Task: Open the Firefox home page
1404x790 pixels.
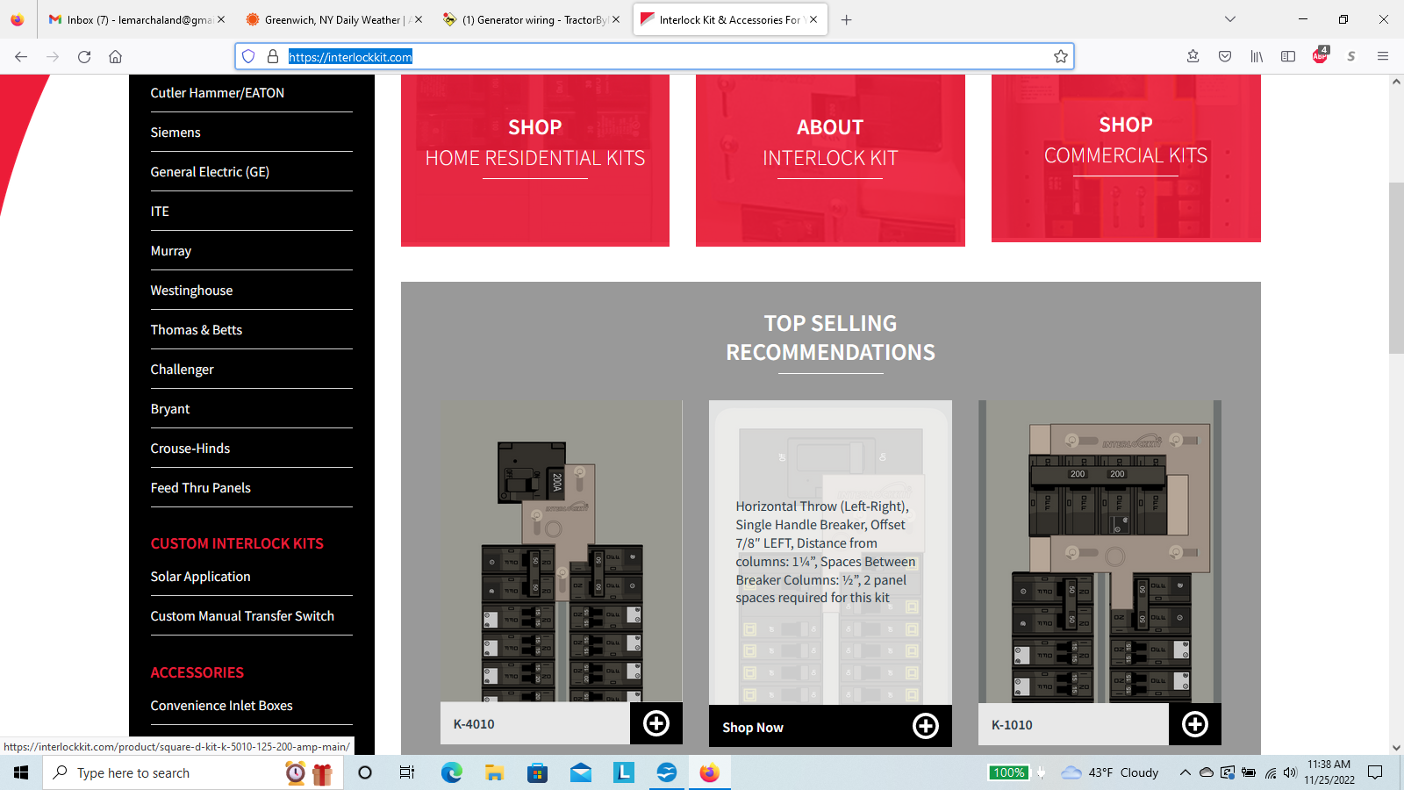Action: tap(115, 56)
